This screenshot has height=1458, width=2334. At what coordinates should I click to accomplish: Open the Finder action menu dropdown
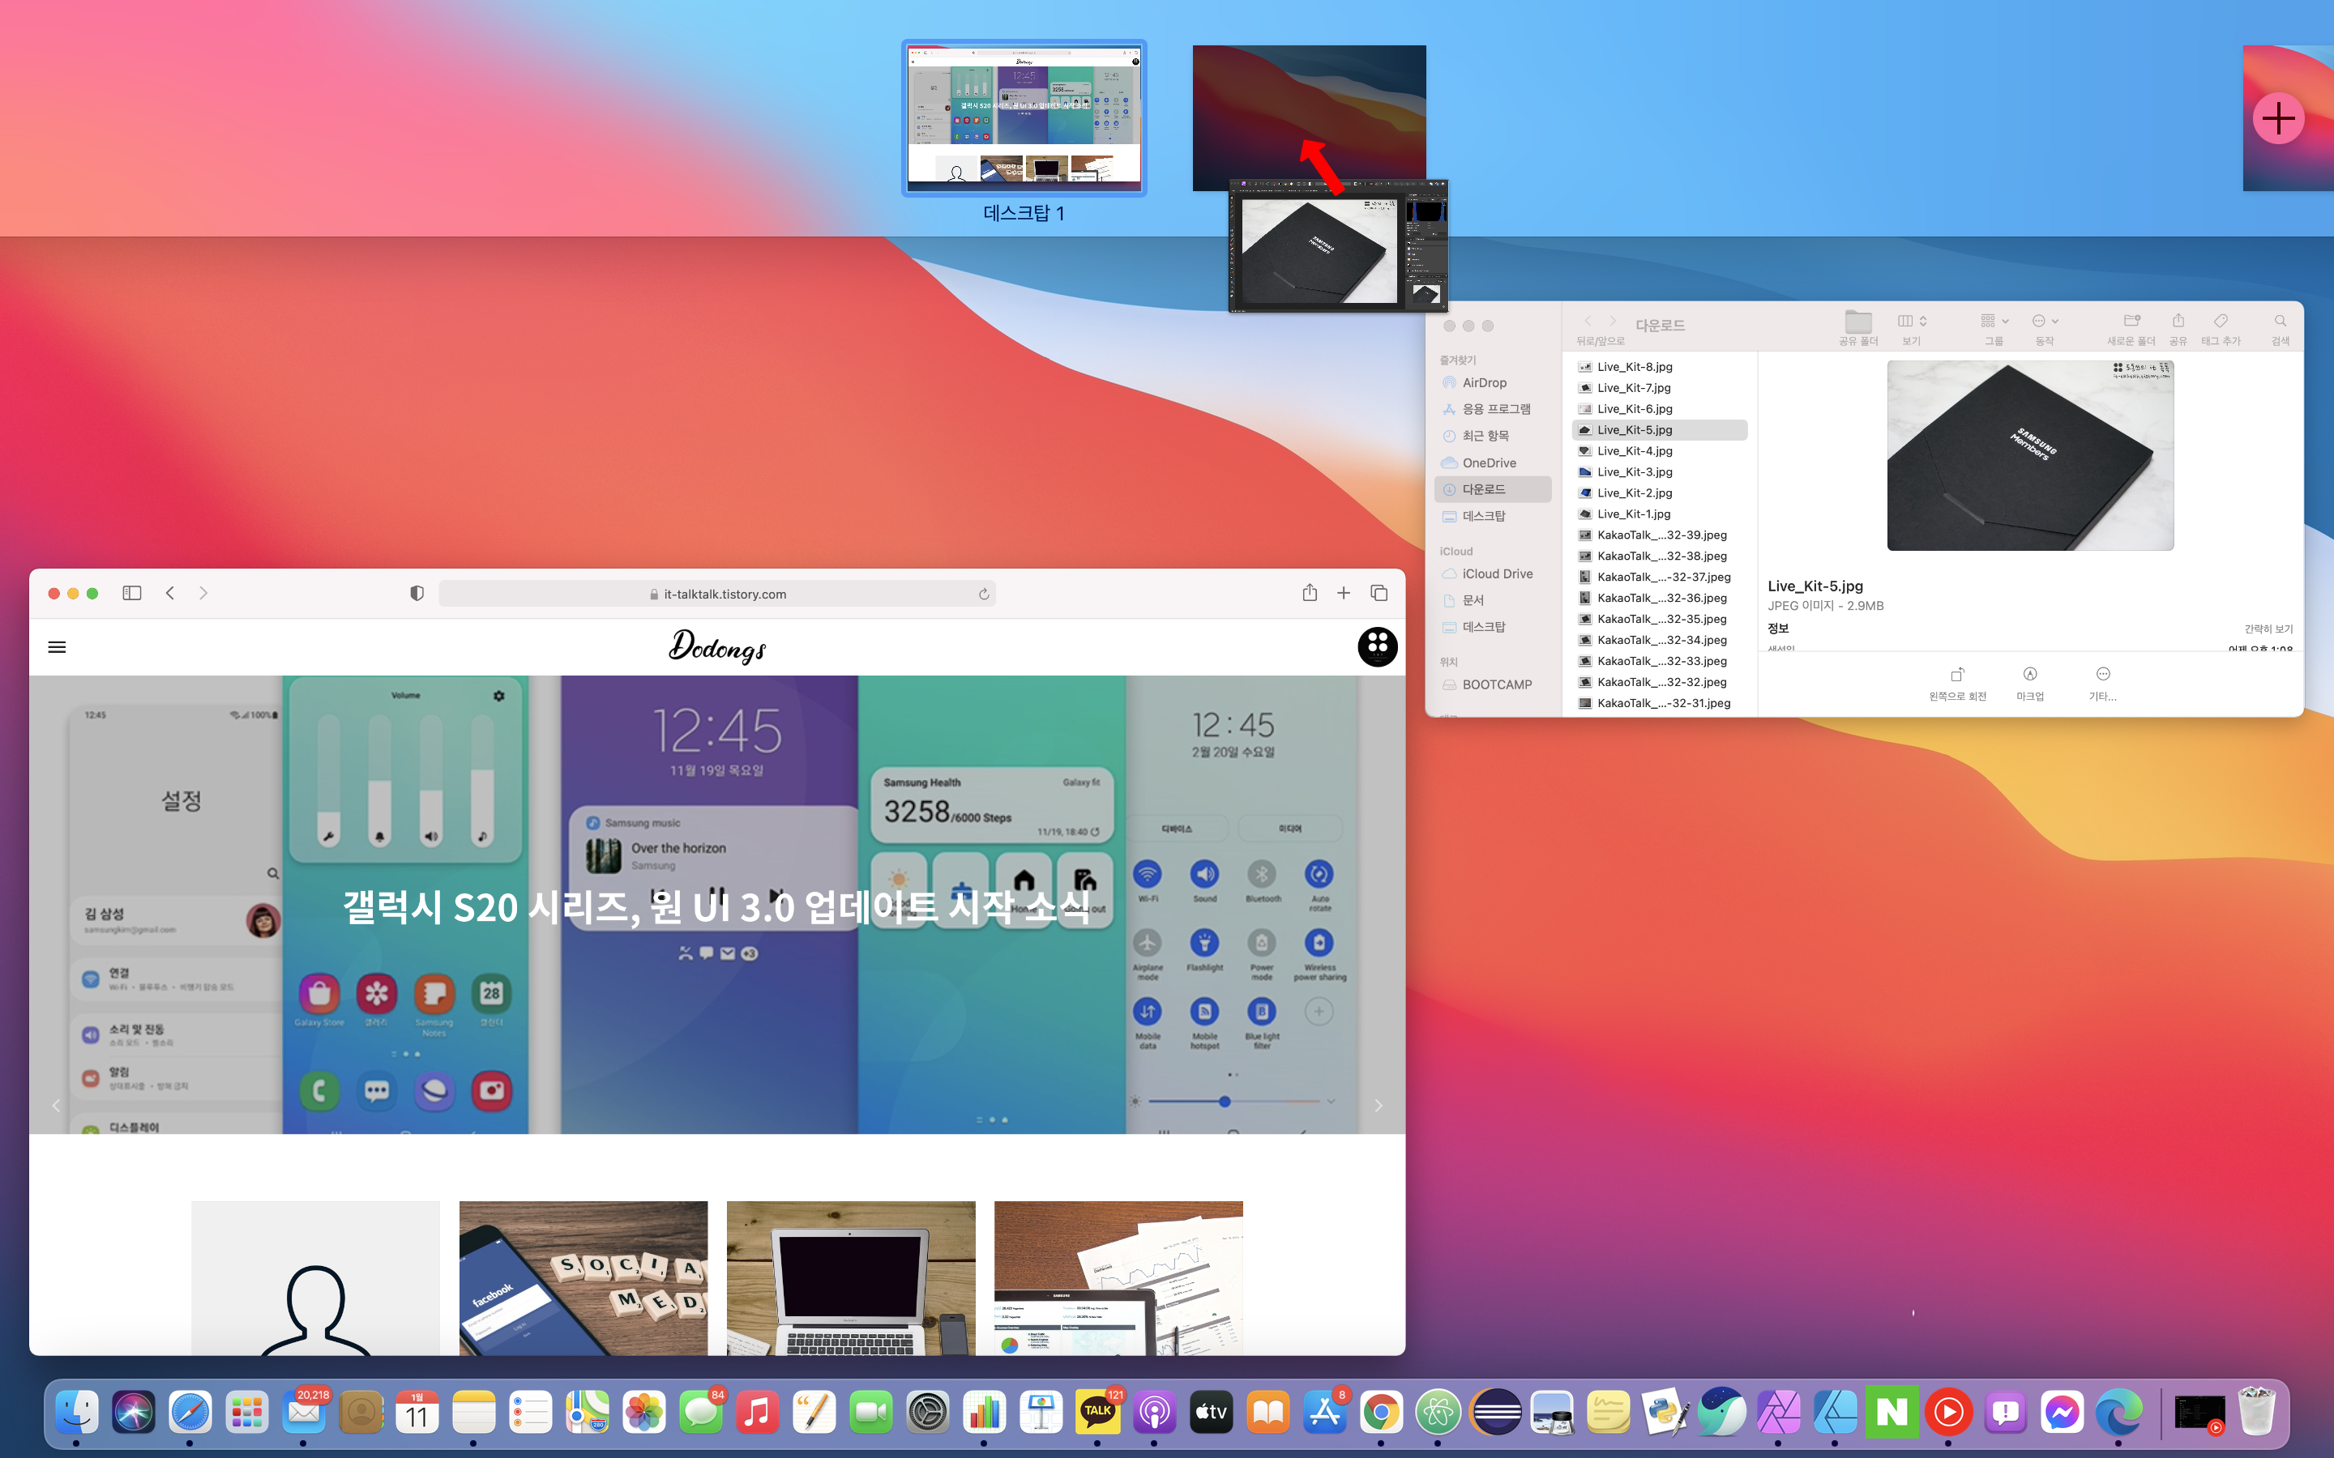coord(2045,321)
